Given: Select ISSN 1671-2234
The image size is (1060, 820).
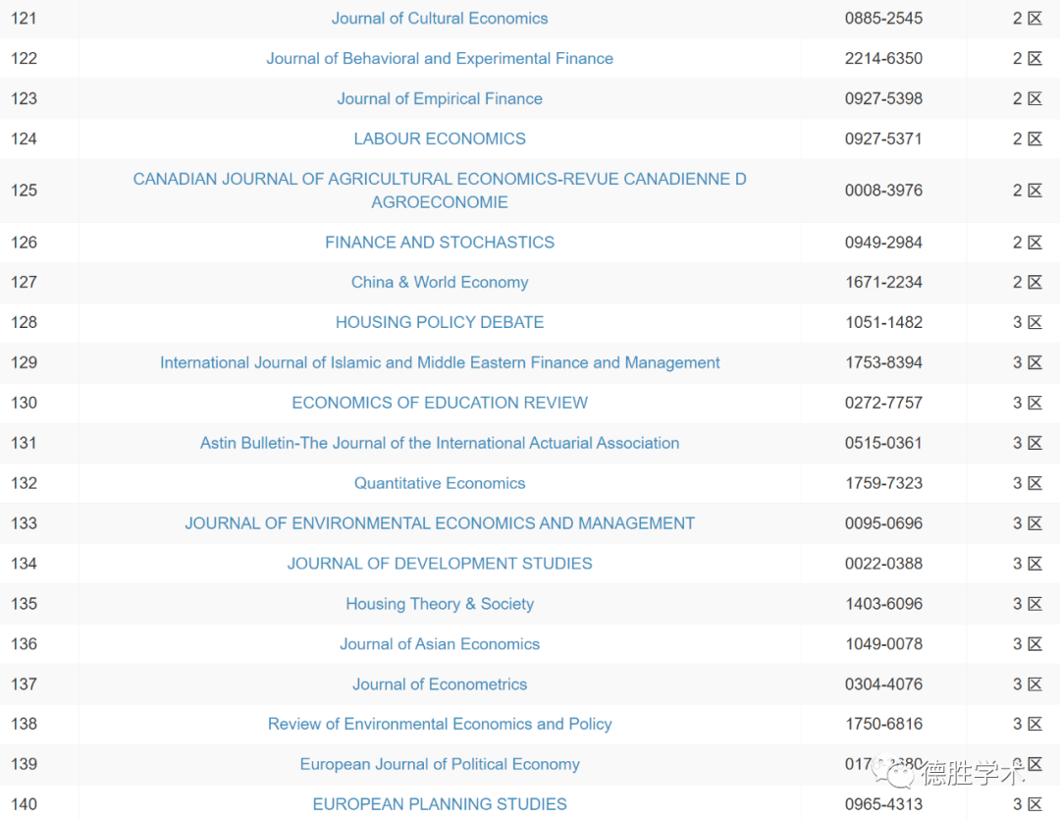Looking at the screenshot, I should point(883,282).
